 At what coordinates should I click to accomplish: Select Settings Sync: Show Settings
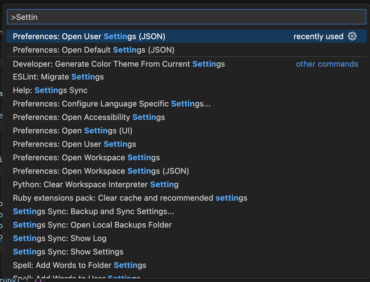point(68,252)
